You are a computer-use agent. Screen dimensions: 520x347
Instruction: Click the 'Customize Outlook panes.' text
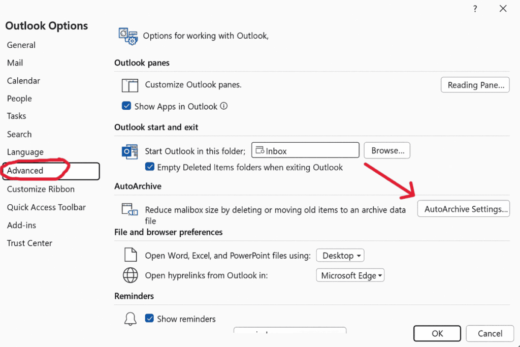(x=193, y=85)
